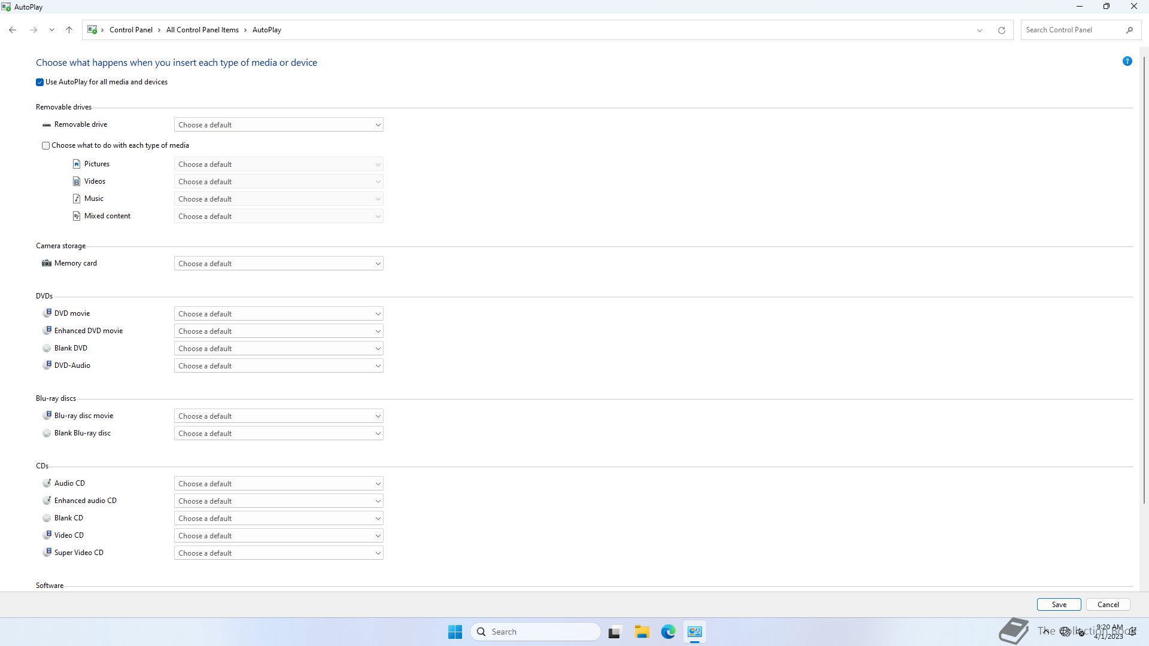Open Super Video CD default dropdown
1149x646 pixels.
pos(278,553)
